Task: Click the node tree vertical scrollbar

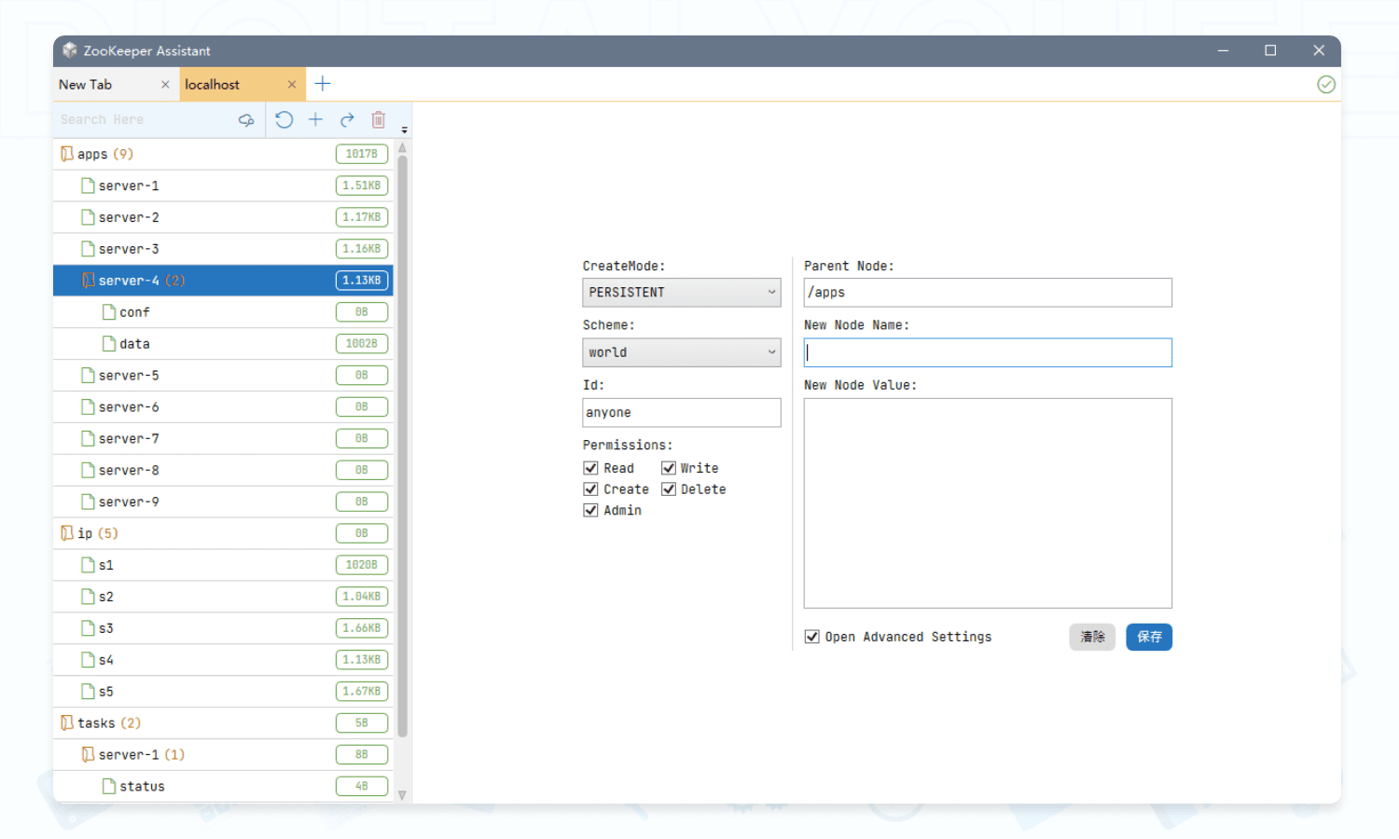Action: [x=403, y=447]
